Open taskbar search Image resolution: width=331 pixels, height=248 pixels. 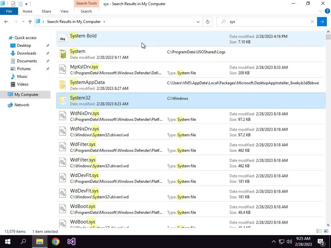[x=23, y=242]
